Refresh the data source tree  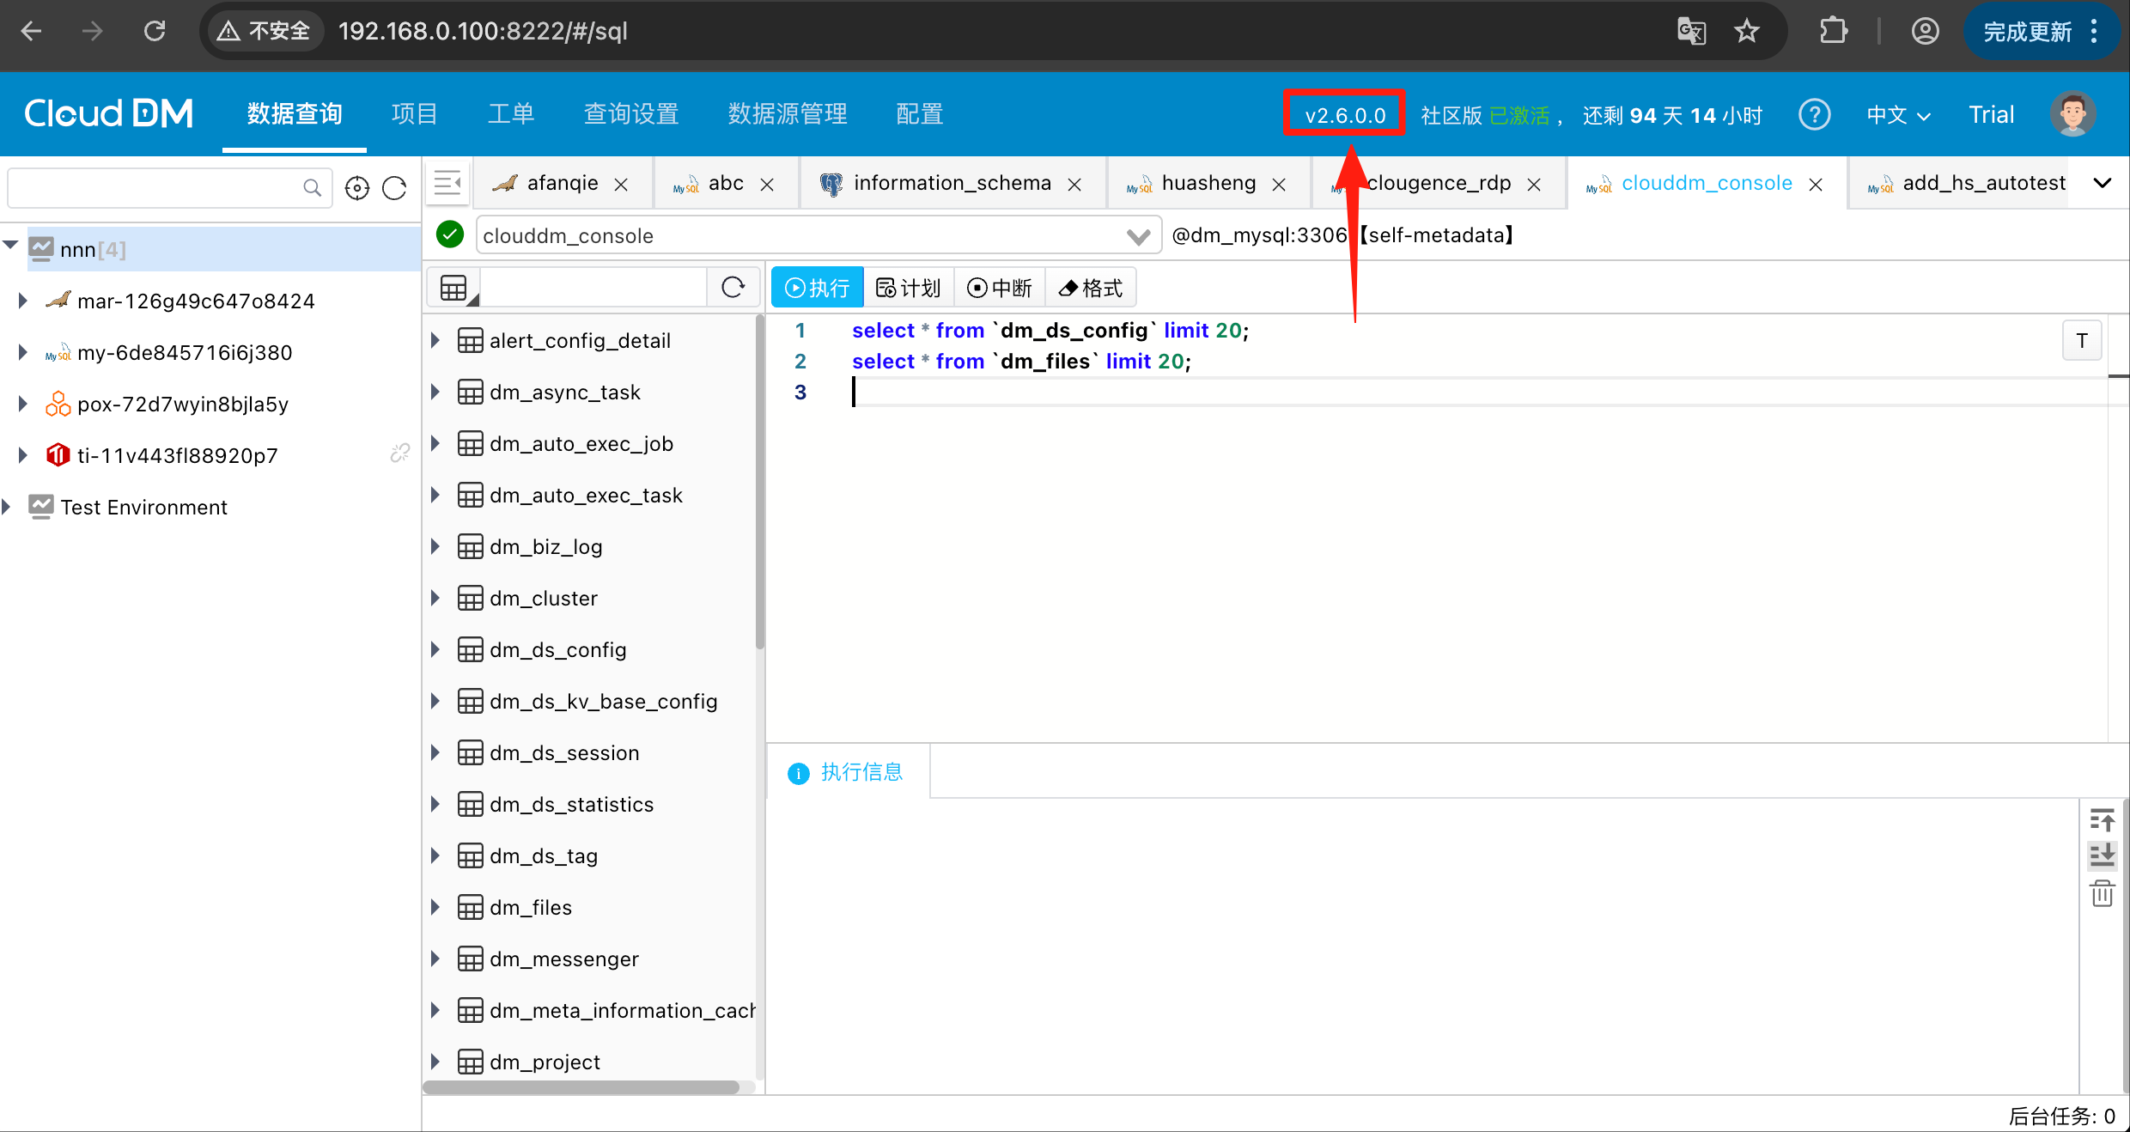394,188
